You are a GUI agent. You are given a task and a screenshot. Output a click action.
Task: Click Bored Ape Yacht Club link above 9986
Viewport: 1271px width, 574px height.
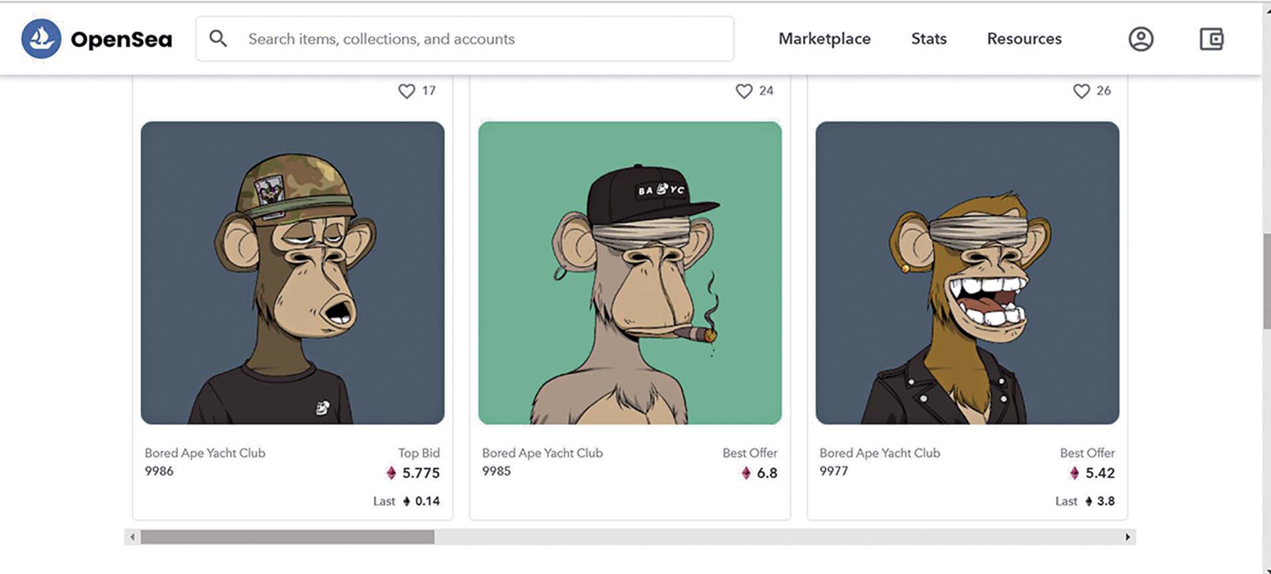coord(205,453)
